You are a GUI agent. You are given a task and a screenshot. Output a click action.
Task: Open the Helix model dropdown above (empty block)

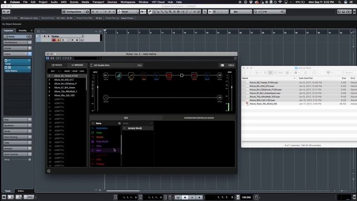click(138, 123)
